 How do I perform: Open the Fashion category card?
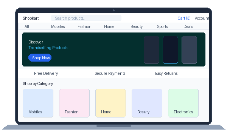74,103
